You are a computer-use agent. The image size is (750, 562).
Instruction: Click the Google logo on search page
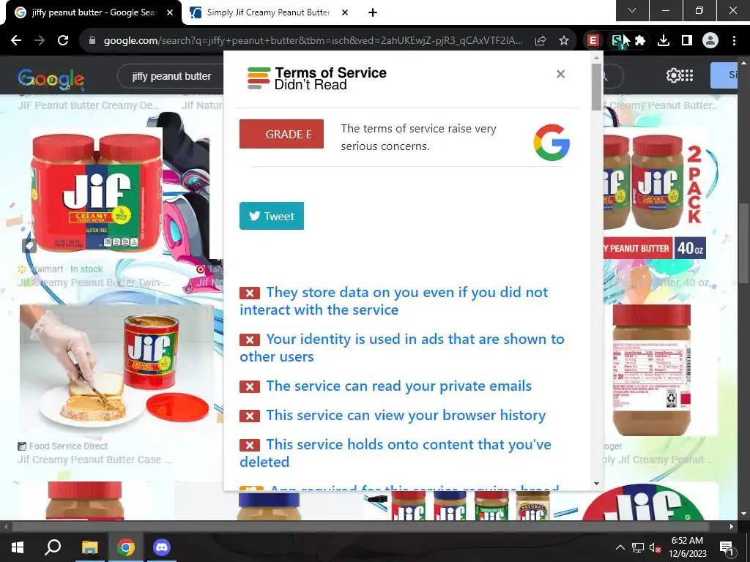[x=51, y=78]
